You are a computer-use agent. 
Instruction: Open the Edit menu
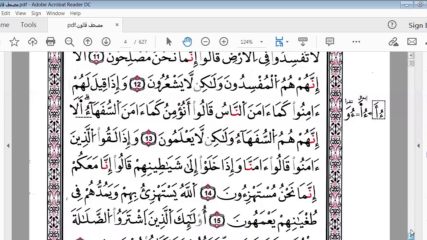click(6, 13)
